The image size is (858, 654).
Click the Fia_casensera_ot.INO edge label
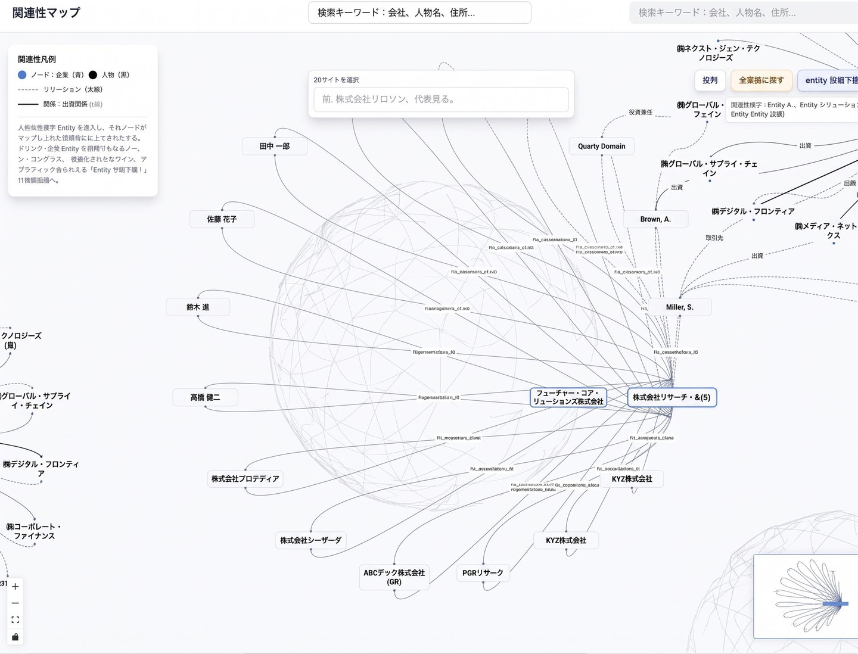[474, 272]
